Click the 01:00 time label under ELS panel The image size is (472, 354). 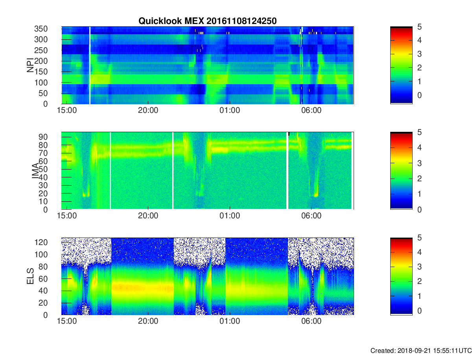230,322
